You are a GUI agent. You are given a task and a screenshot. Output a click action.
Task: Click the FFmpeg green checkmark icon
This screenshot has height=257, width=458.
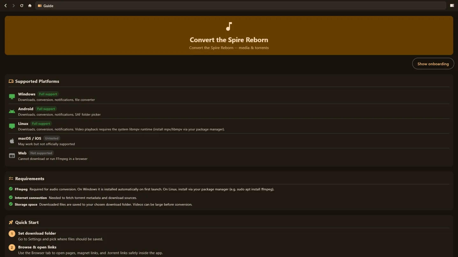11,189
